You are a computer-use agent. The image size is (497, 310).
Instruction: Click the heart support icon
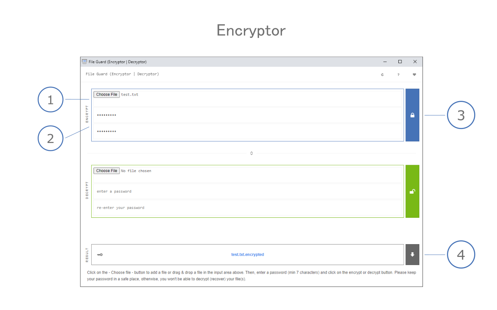414,74
